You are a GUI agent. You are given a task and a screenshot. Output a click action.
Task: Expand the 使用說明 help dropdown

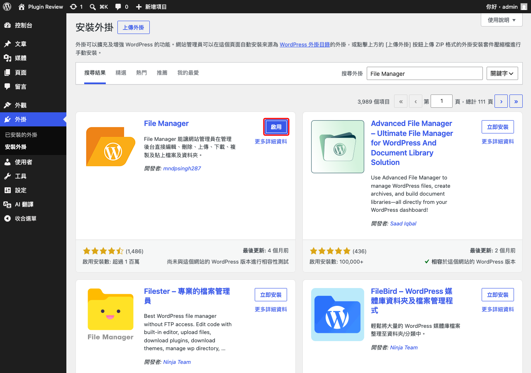pos(502,20)
